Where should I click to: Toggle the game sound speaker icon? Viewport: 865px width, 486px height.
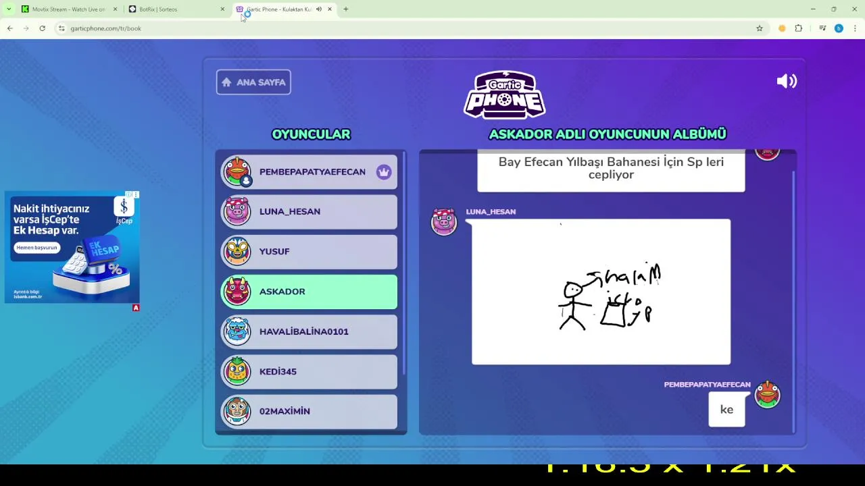787,82
